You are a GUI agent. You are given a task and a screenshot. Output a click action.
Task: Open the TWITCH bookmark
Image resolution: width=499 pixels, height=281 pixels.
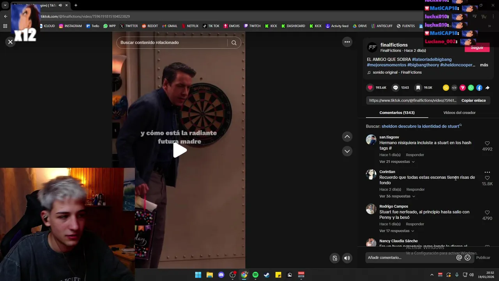pos(252,26)
